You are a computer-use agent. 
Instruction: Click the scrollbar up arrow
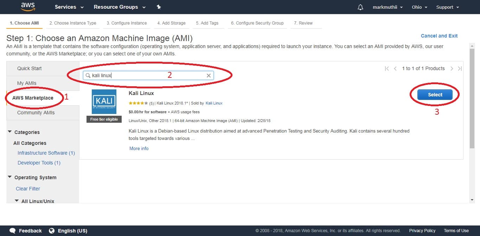coord(472,46)
